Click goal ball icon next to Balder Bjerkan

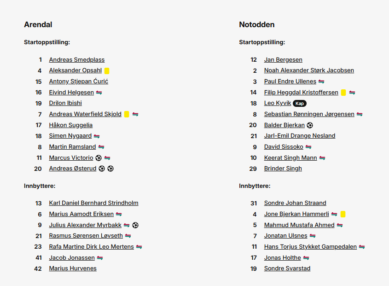tap(310, 125)
